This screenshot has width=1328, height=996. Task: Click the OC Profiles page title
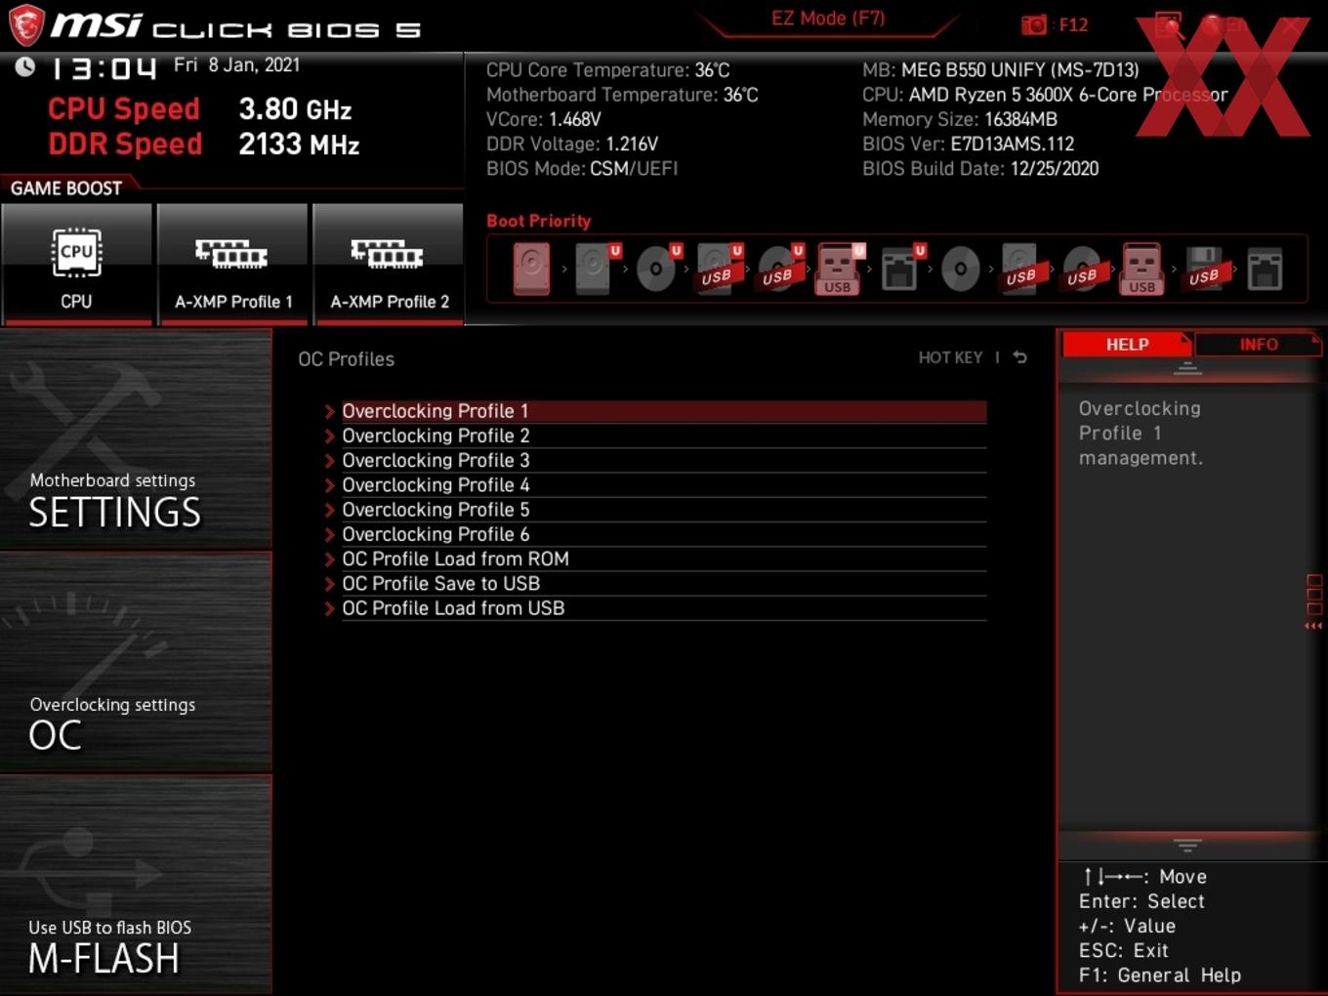tap(347, 359)
